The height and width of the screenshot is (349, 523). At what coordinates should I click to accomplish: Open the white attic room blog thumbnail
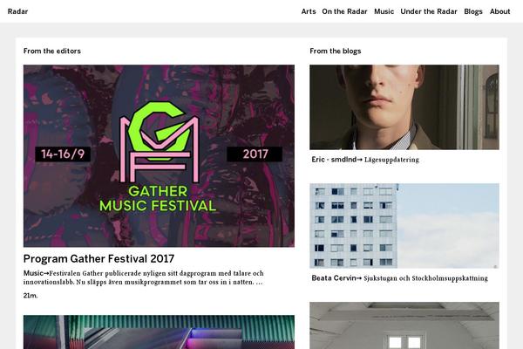[x=404, y=325]
